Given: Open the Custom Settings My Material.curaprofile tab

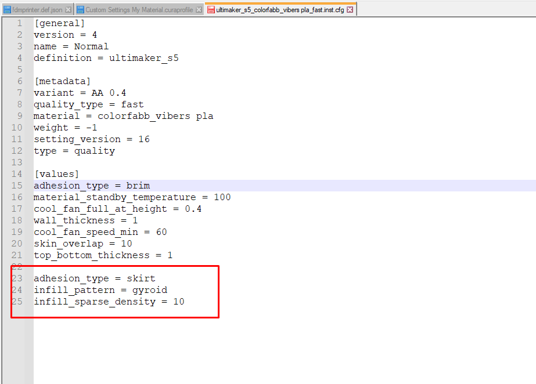Looking at the screenshot, I should [x=139, y=10].
